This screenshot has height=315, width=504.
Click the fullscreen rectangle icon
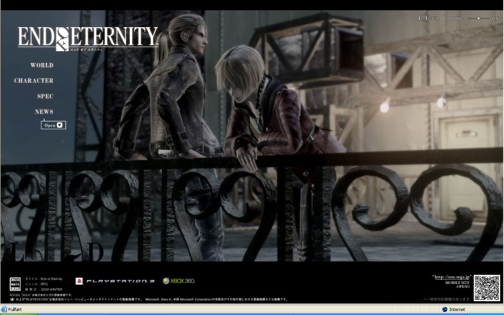(423, 18)
